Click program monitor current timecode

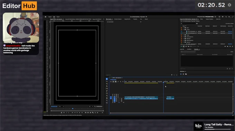(54, 107)
